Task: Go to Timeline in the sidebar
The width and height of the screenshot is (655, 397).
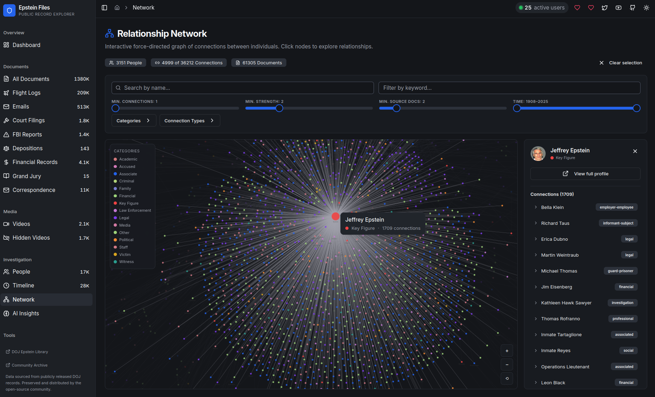Action: pyautogui.click(x=23, y=285)
